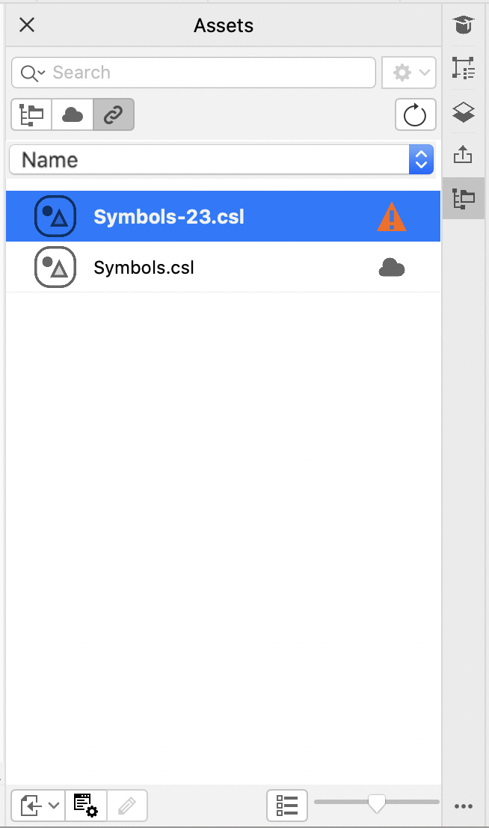
Task: Toggle the list view button
Action: [x=287, y=806]
